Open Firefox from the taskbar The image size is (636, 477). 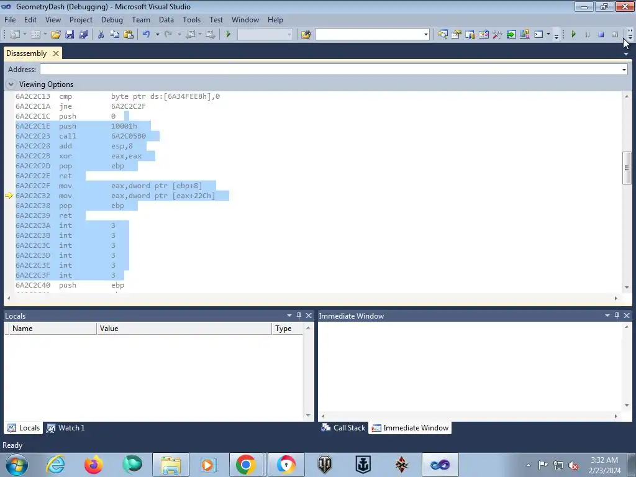(94, 465)
